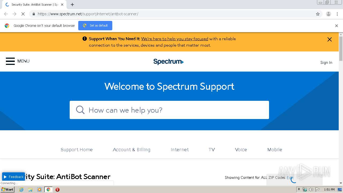Open Chrome's three-dot menu
This screenshot has height=193, width=343.
pos(337,14)
